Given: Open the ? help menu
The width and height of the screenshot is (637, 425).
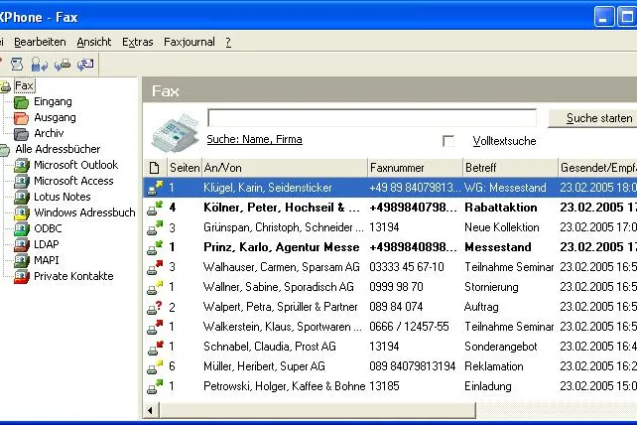Looking at the screenshot, I should point(228,42).
